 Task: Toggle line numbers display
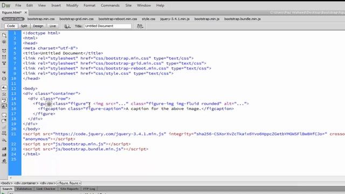4,88
